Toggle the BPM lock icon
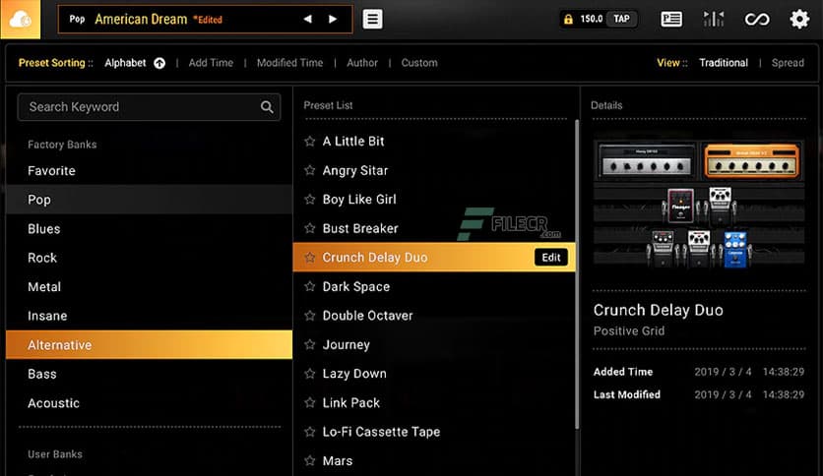Image resolution: width=823 pixels, height=476 pixels. click(x=568, y=20)
